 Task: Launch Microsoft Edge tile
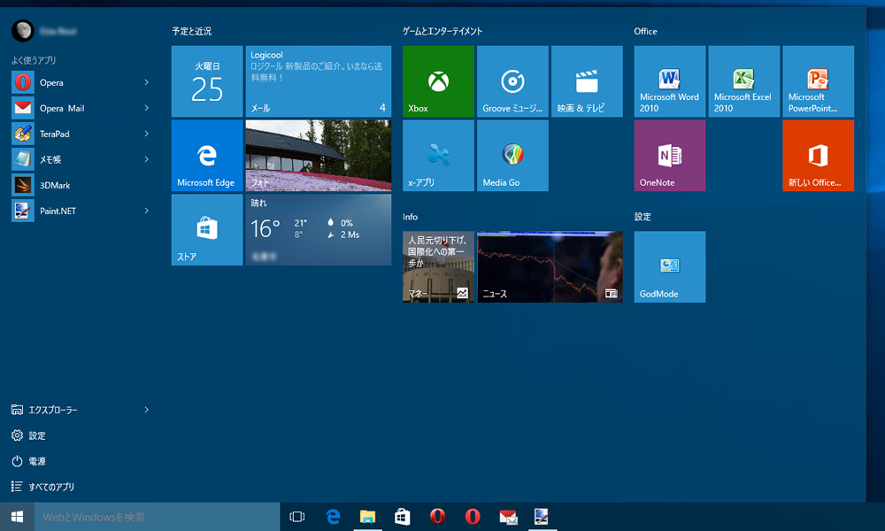(206, 155)
